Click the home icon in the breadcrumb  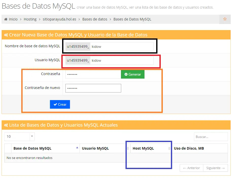pos(6,19)
